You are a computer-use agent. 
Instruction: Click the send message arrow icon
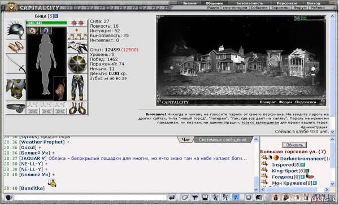(172, 198)
